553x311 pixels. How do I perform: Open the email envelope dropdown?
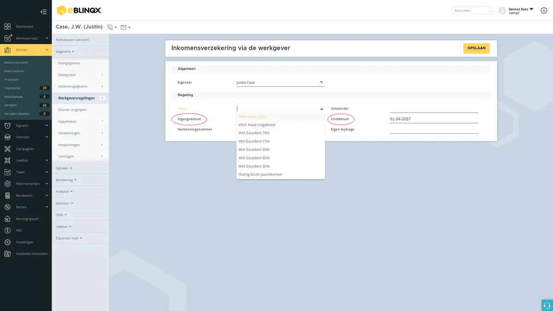point(125,27)
